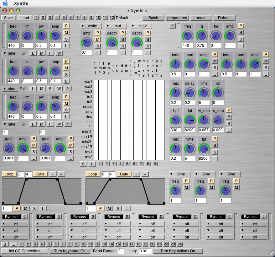Click the first oscillator pw knob
Image resolution: width=275 pixels, height=257 pixels.
pos(41,36)
